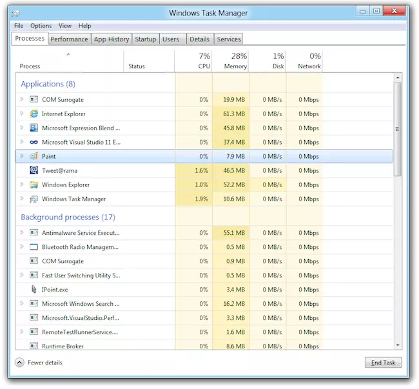The image size is (419, 389).
Task: Expand the Paint process row
Action: 22,156
